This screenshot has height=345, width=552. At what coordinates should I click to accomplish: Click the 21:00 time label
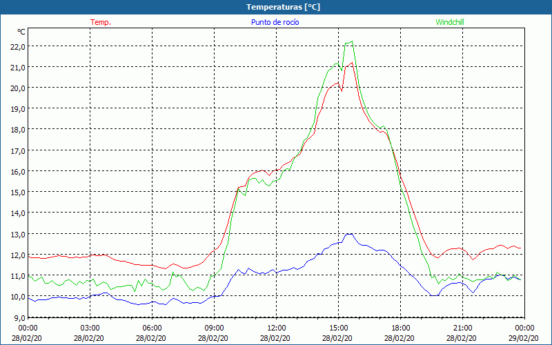[x=462, y=328]
